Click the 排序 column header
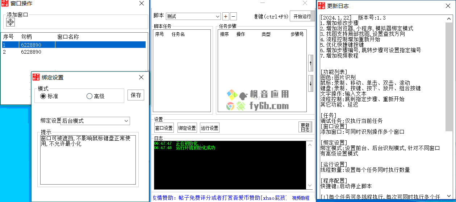Viewport: 456px width, 202px height. pyautogui.click(x=224, y=34)
